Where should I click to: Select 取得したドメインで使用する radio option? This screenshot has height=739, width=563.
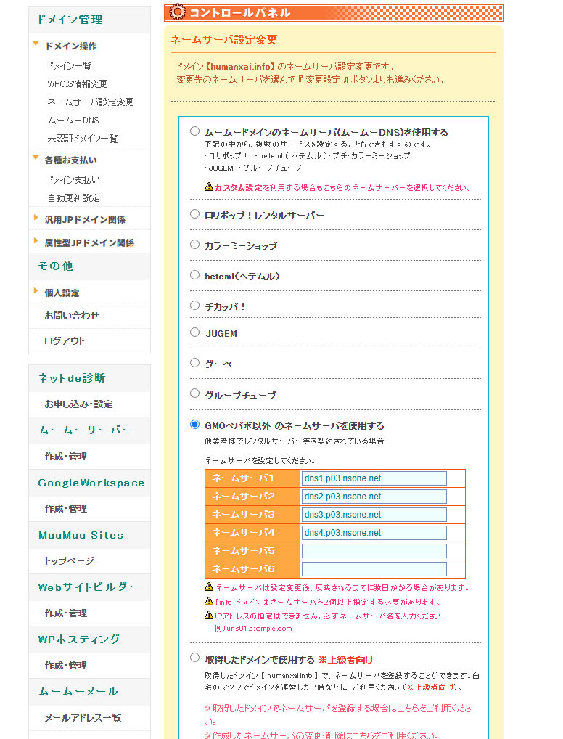pos(194,658)
